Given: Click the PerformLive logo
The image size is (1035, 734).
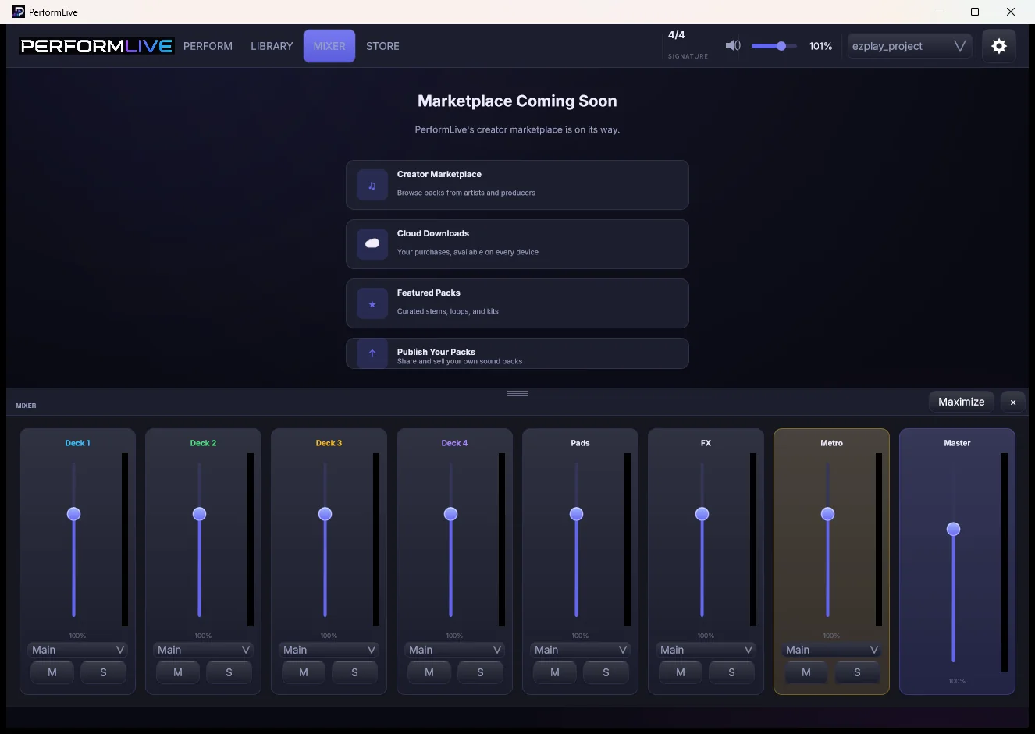Looking at the screenshot, I should point(96,46).
